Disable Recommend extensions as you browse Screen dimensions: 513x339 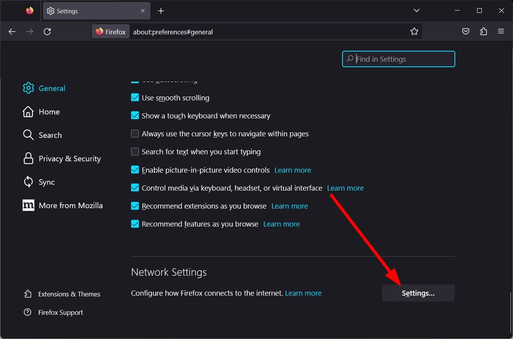pos(135,206)
